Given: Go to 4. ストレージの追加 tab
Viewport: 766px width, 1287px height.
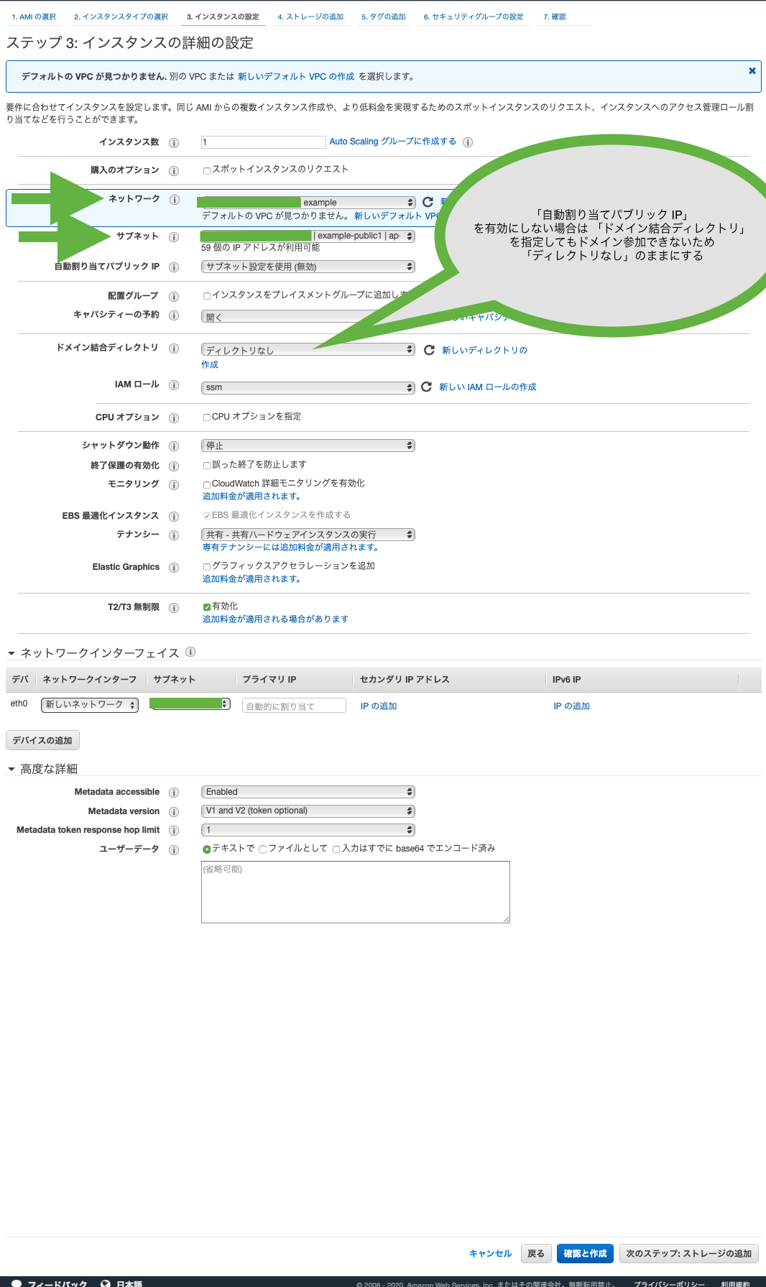Looking at the screenshot, I should click(310, 17).
